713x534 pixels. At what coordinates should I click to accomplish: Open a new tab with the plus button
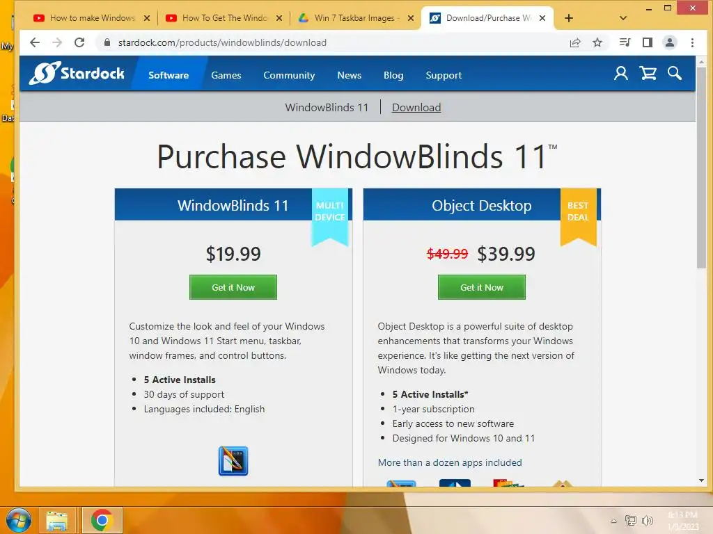568,18
